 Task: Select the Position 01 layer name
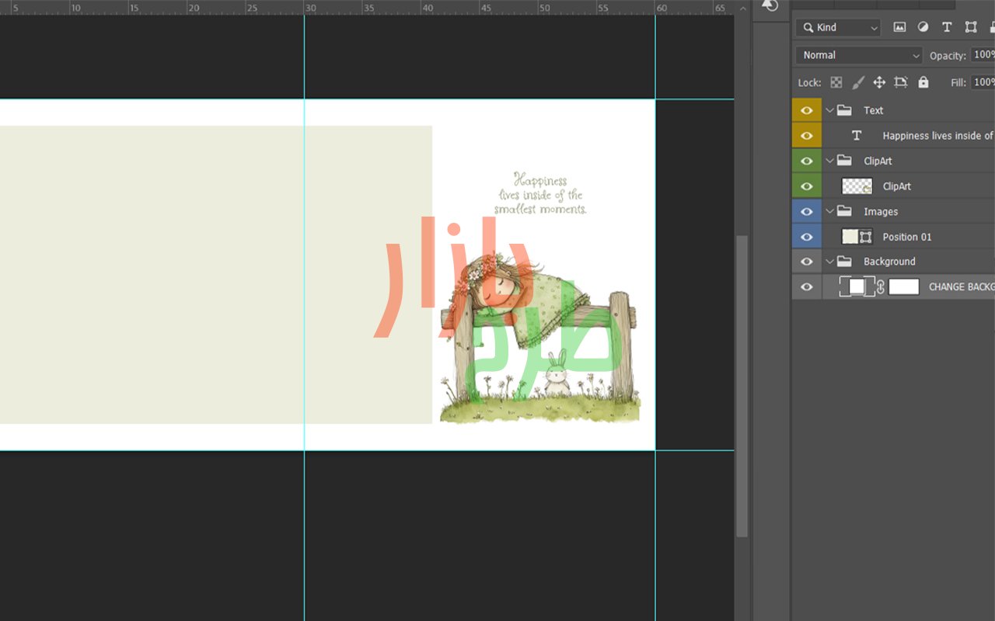(x=907, y=237)
